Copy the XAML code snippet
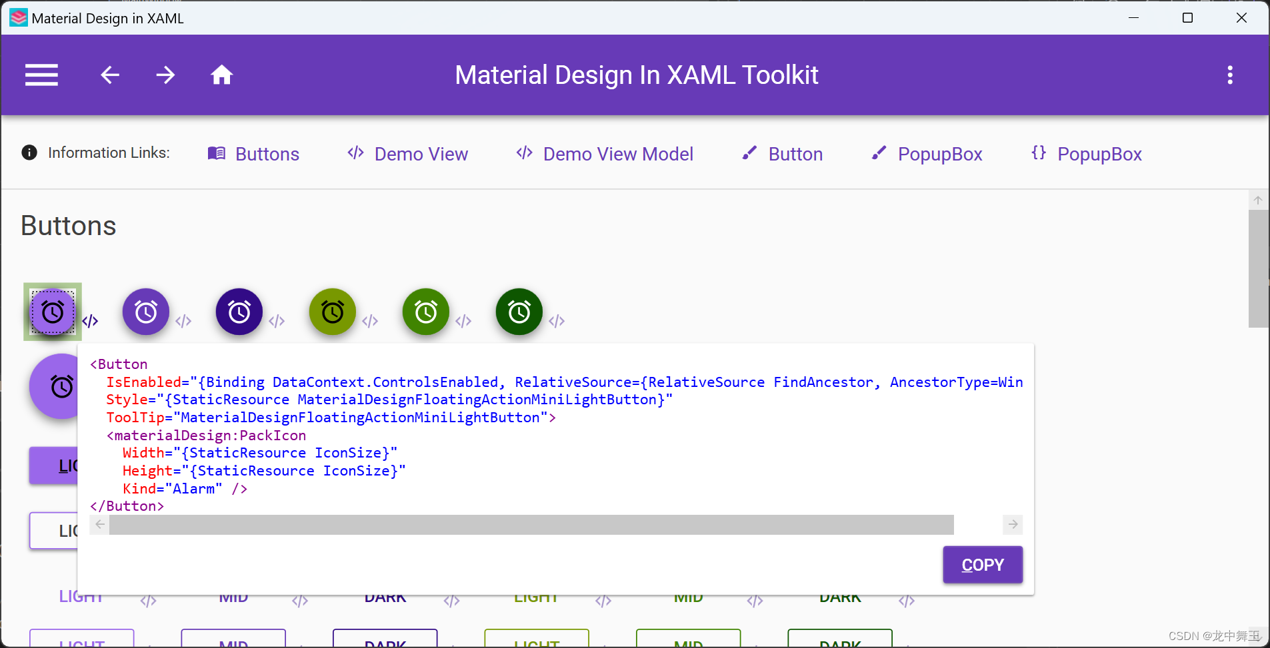The width and height of the screenshot is (1270, 648). [x=983, y=565]
